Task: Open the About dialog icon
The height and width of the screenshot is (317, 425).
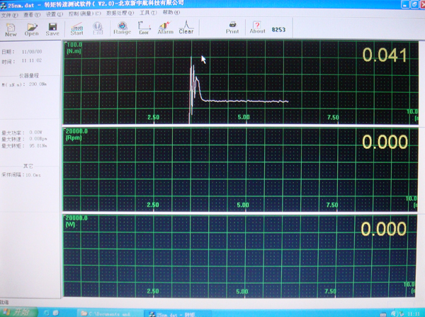Action: click(x=257, y=28)
